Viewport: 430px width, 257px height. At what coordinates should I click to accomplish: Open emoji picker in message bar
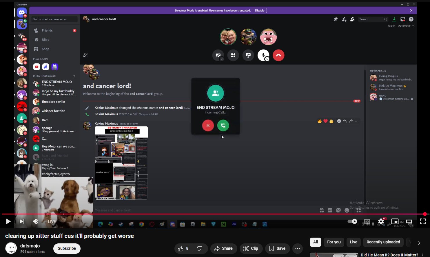pos(347,210)
